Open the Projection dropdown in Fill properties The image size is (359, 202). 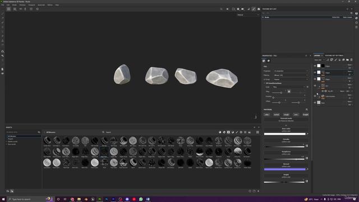tap(291, 71)
